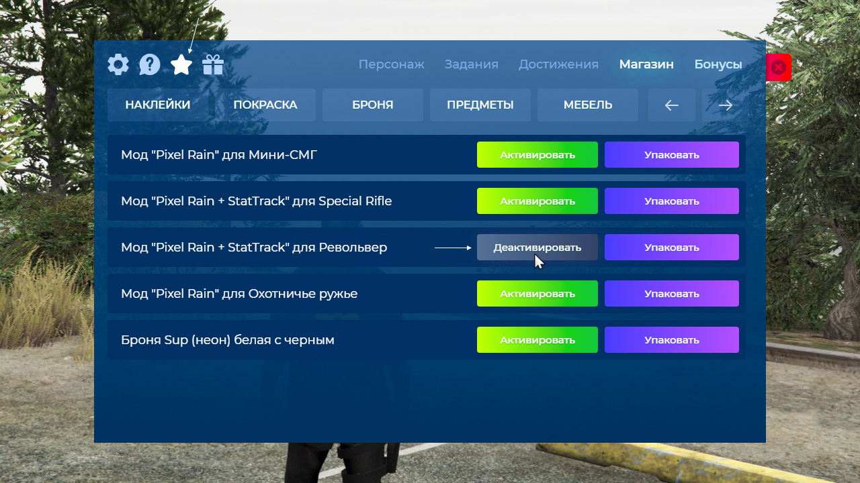Activate Pixel Rain mod for Мини-СМГ

[537, 155]
